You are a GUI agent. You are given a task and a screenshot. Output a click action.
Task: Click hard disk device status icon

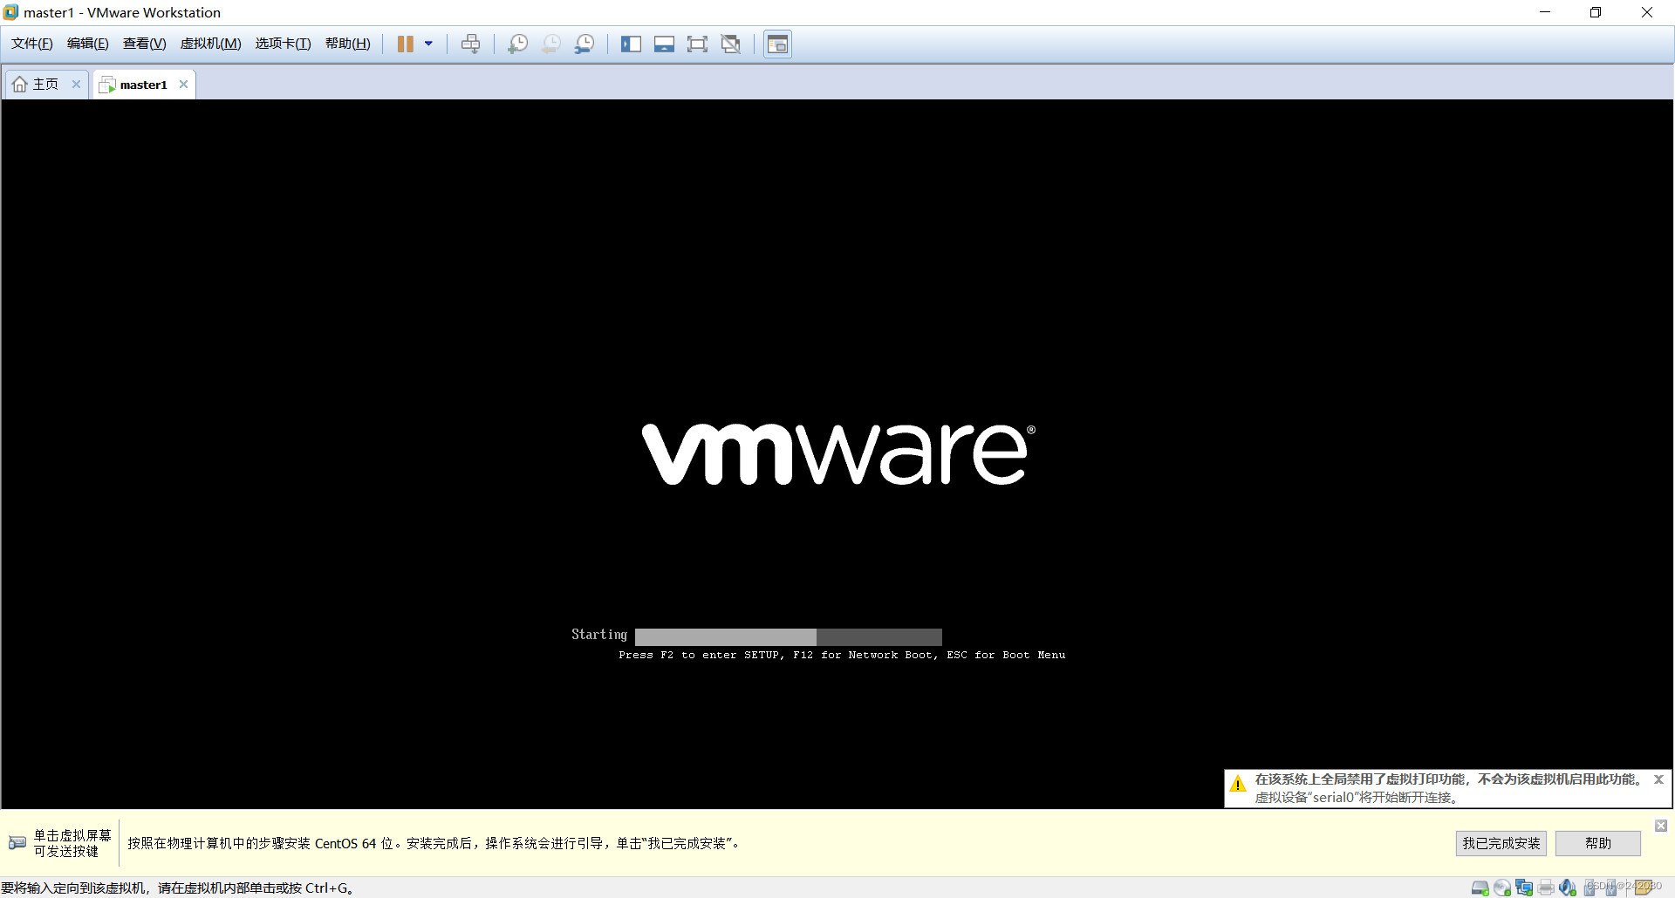tap(1480, 888)
